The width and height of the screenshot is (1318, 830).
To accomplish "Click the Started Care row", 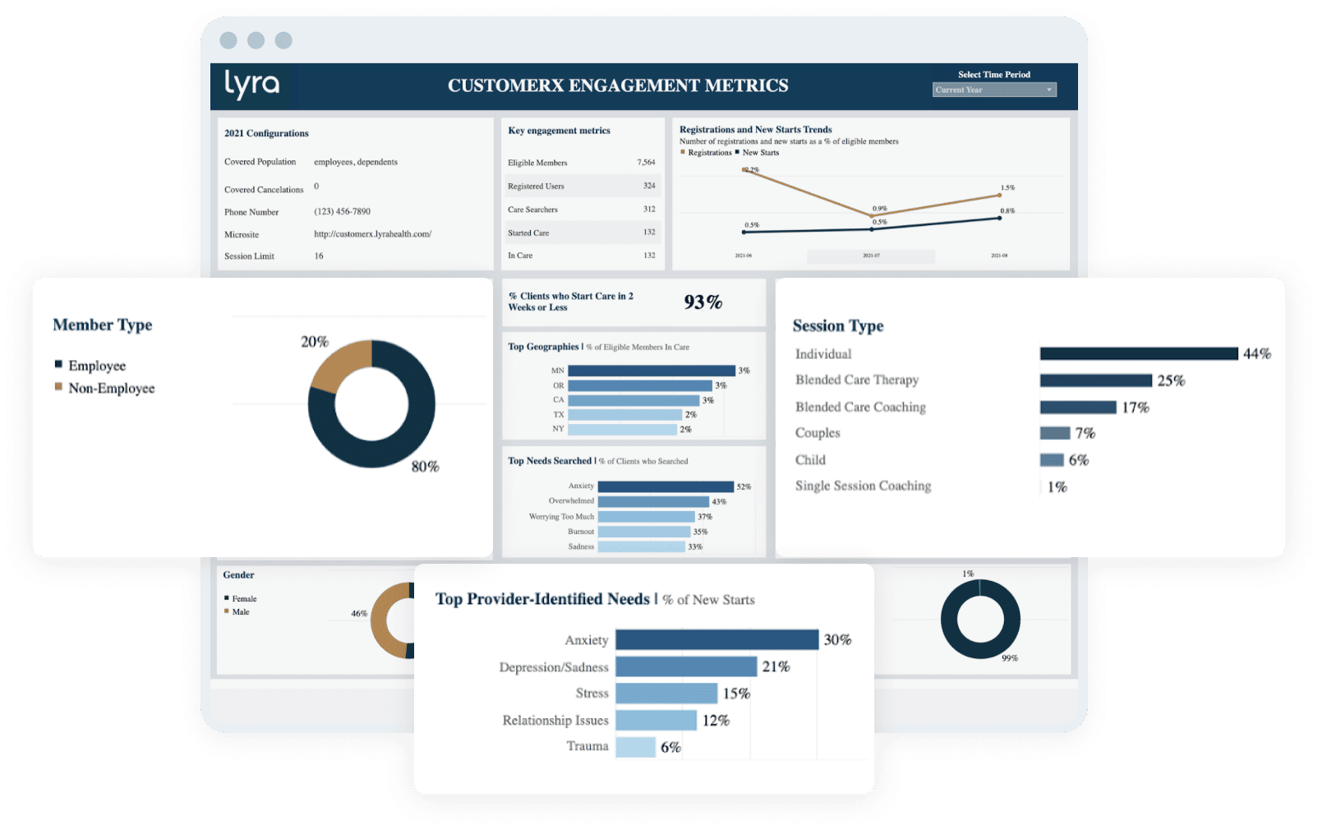I will click(x=582, y=233).
